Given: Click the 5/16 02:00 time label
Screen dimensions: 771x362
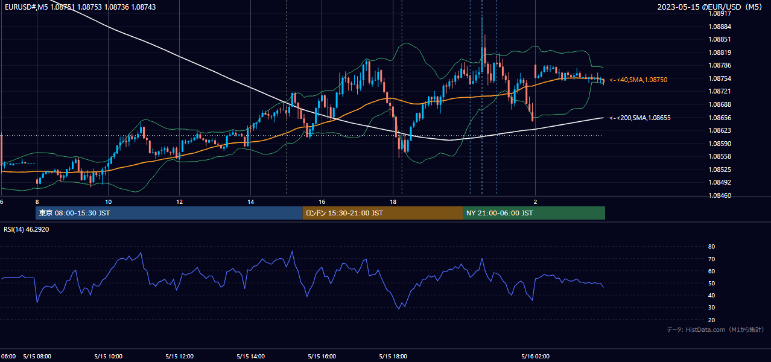Looking at the screenshot, I should click(536, 357).
